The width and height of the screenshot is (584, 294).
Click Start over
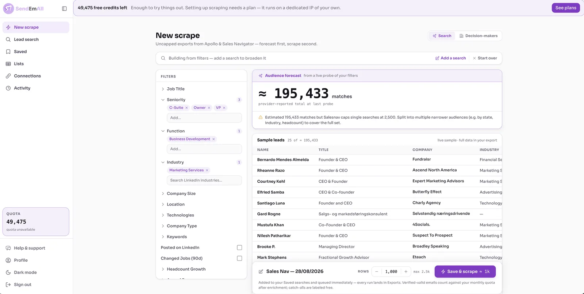[x=485, y=58]
